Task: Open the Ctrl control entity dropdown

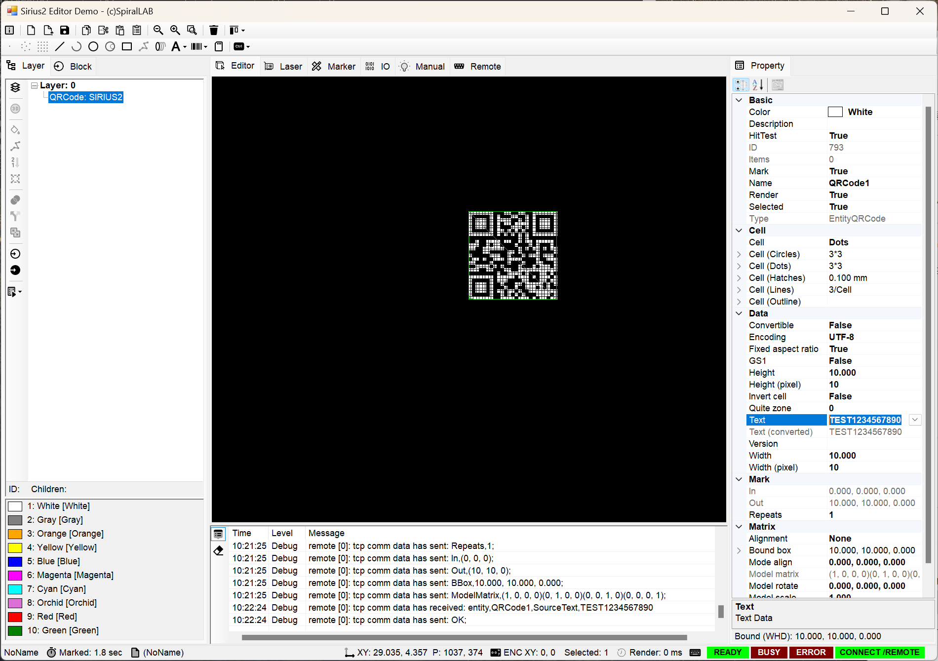Action: pos(248,47)
